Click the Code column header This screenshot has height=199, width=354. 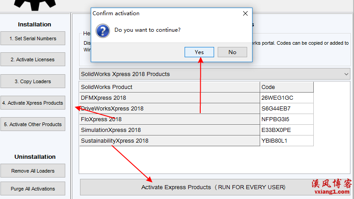tap(287, 87)
